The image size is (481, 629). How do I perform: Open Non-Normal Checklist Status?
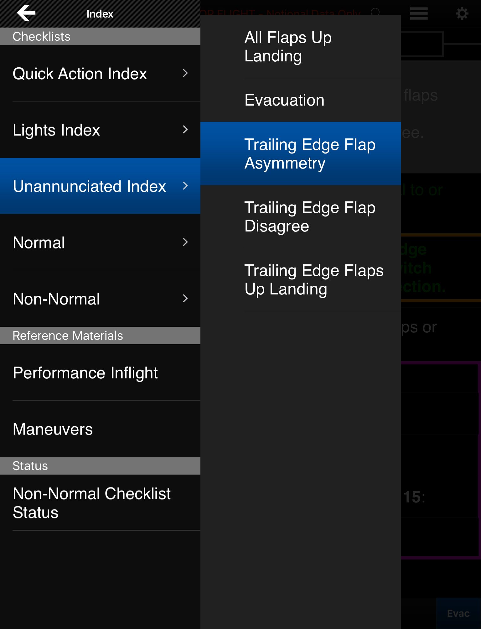pyautogui.click(x=91, y=503)
